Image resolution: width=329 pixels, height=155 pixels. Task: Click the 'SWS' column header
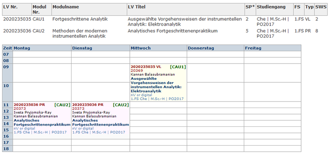(x=320, y=9)
